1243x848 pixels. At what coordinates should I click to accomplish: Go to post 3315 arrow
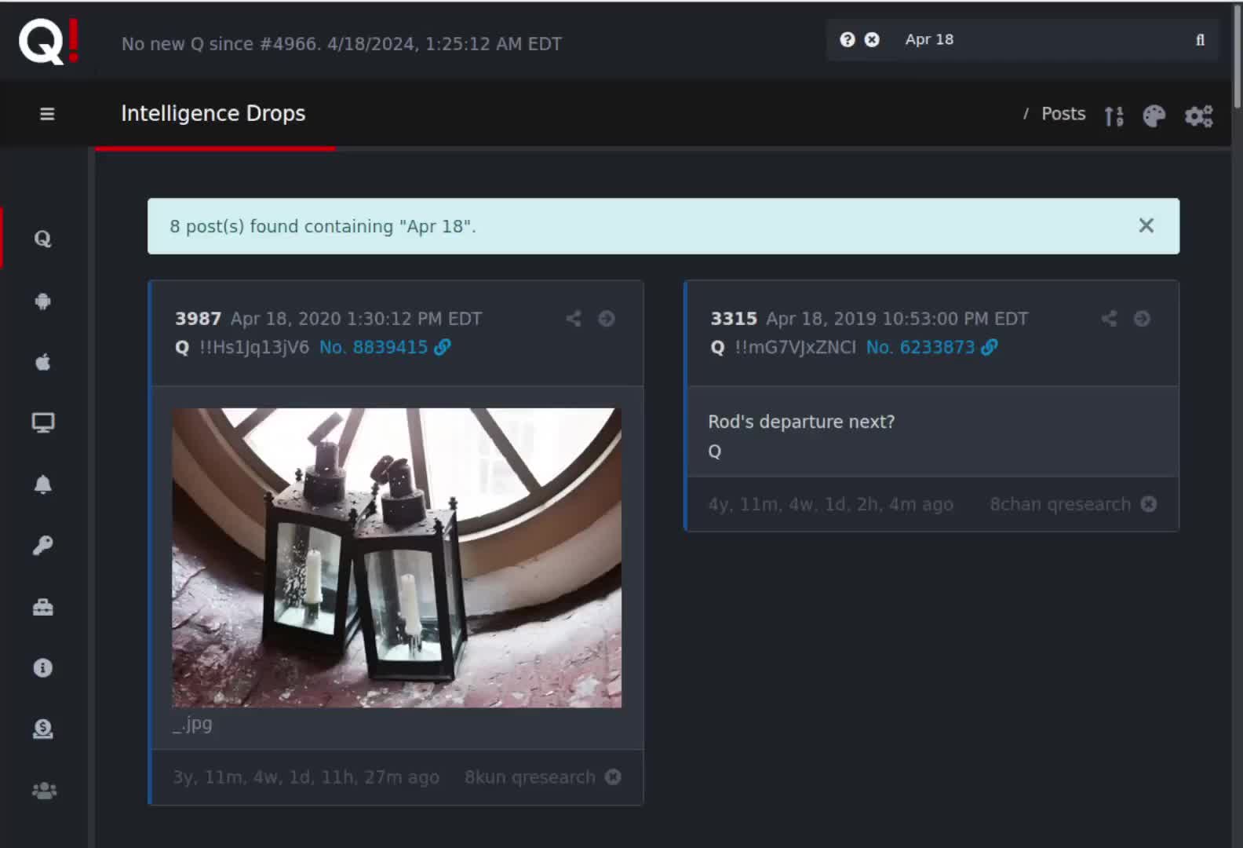1142,319
